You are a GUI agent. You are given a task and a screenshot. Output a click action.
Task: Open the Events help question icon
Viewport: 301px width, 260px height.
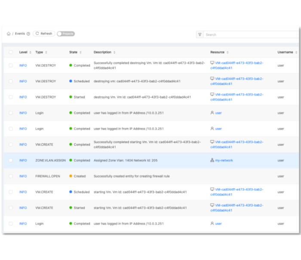pos(28,34)
